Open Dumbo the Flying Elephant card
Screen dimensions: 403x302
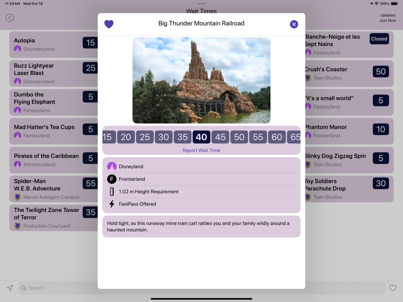[54, 102]
